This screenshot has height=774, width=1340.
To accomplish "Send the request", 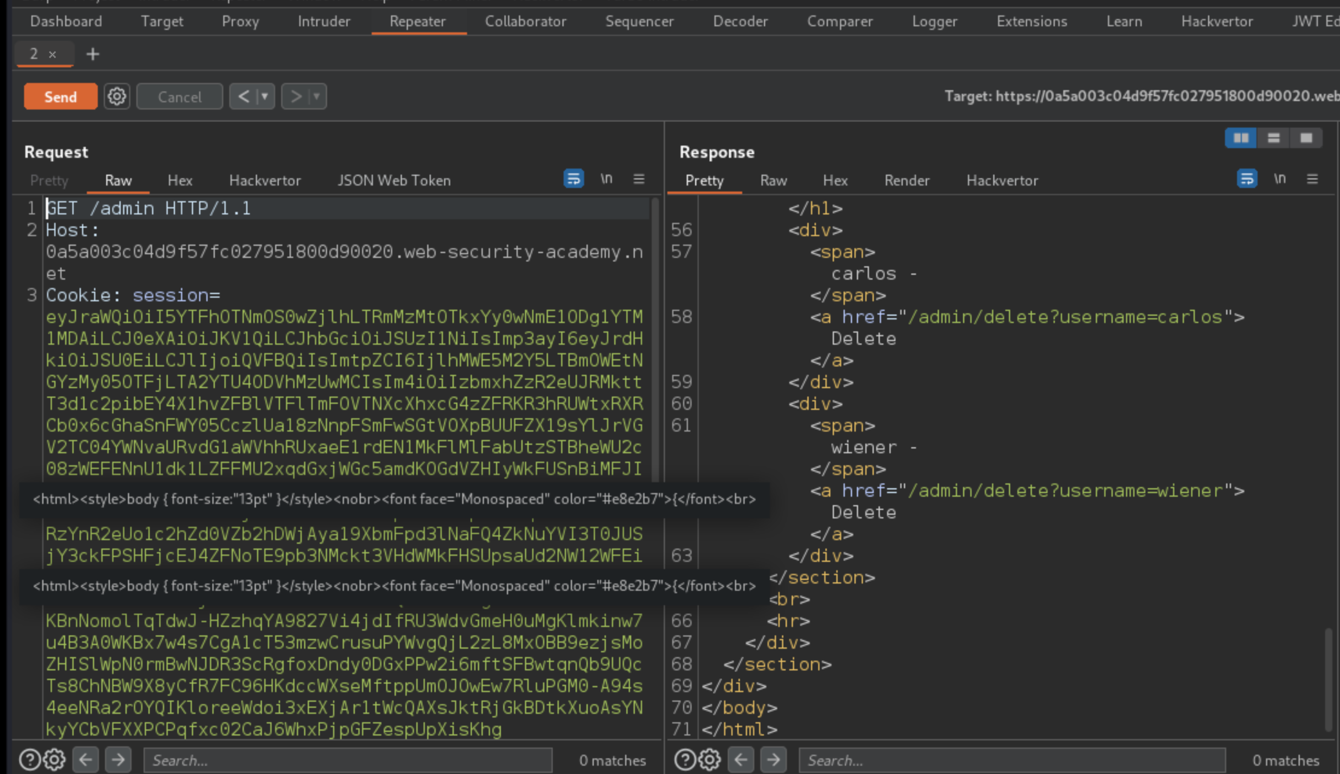I will [x=61, y=97].
